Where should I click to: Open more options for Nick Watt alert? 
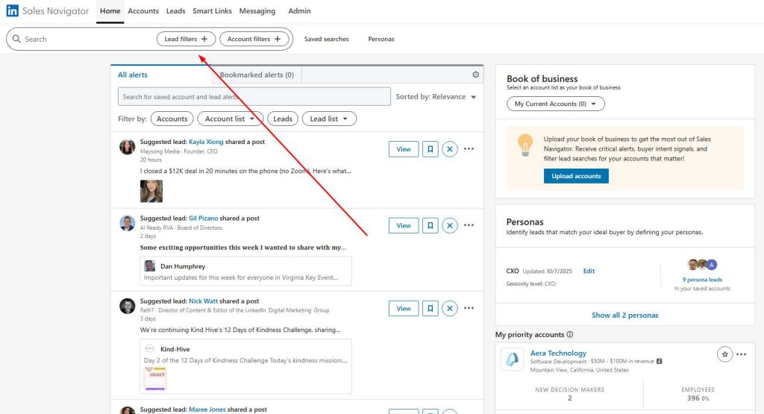[469, 308]
